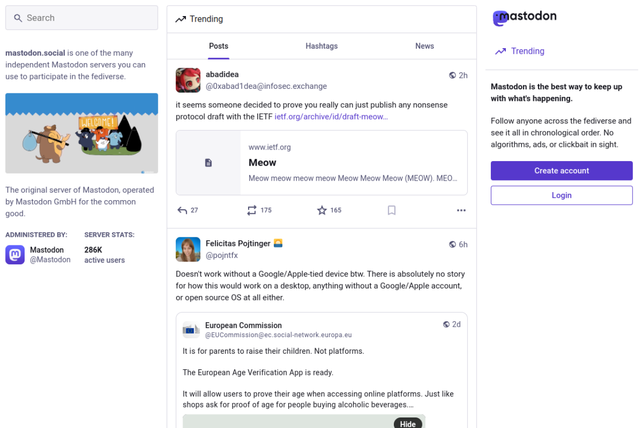
Task: Open Trending in the right navigation panel
Action: click(x=527, y=51)
